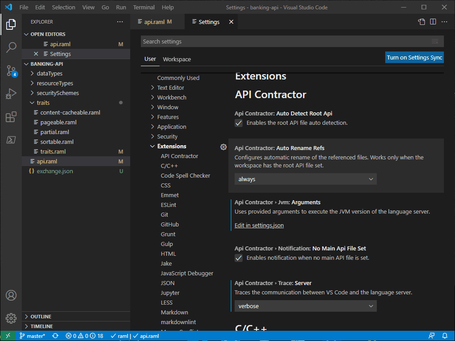Screen dimensions: 455x341
Task: Expand the Text Editor settings category
Action: (x=170, y=87)
